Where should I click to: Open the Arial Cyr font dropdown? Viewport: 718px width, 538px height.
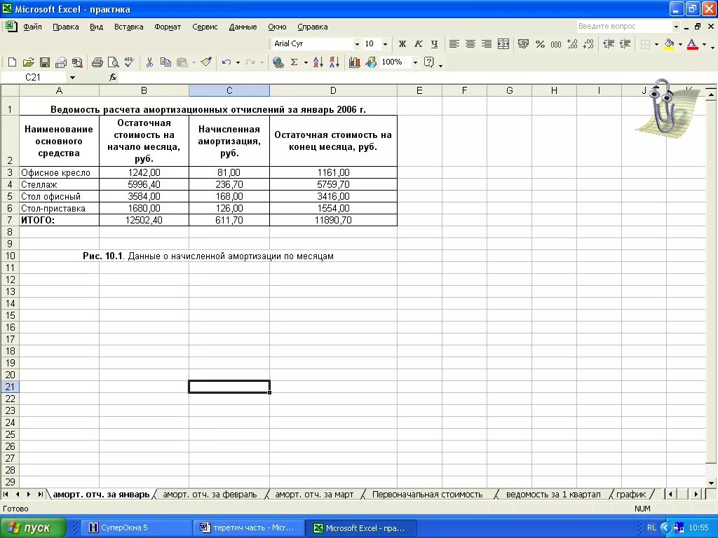(357, 44)
